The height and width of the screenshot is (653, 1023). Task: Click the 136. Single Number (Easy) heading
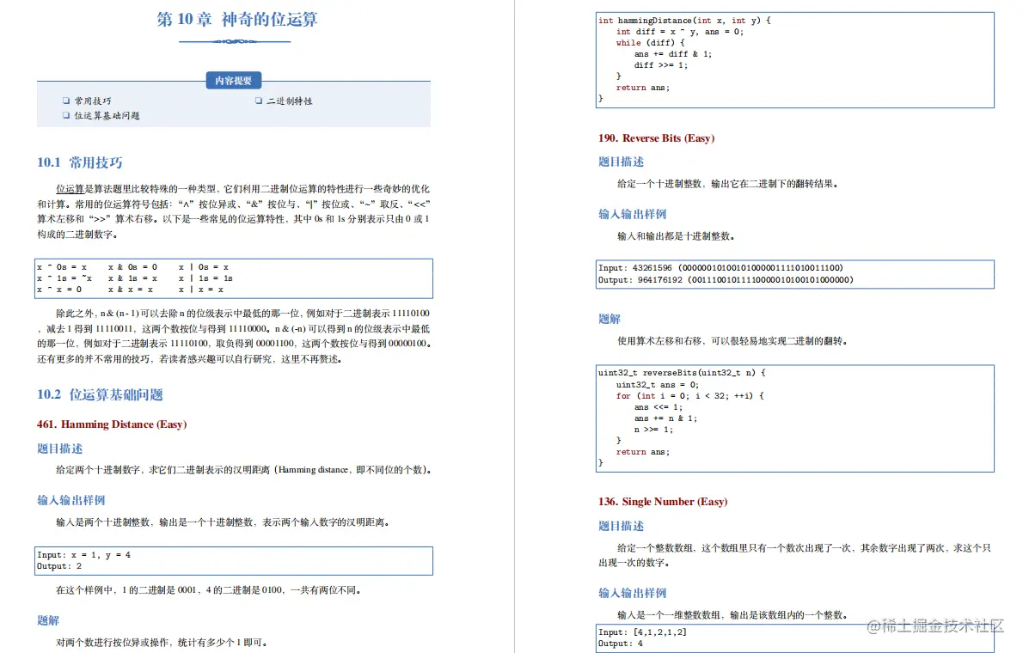[x=664, y=501]
